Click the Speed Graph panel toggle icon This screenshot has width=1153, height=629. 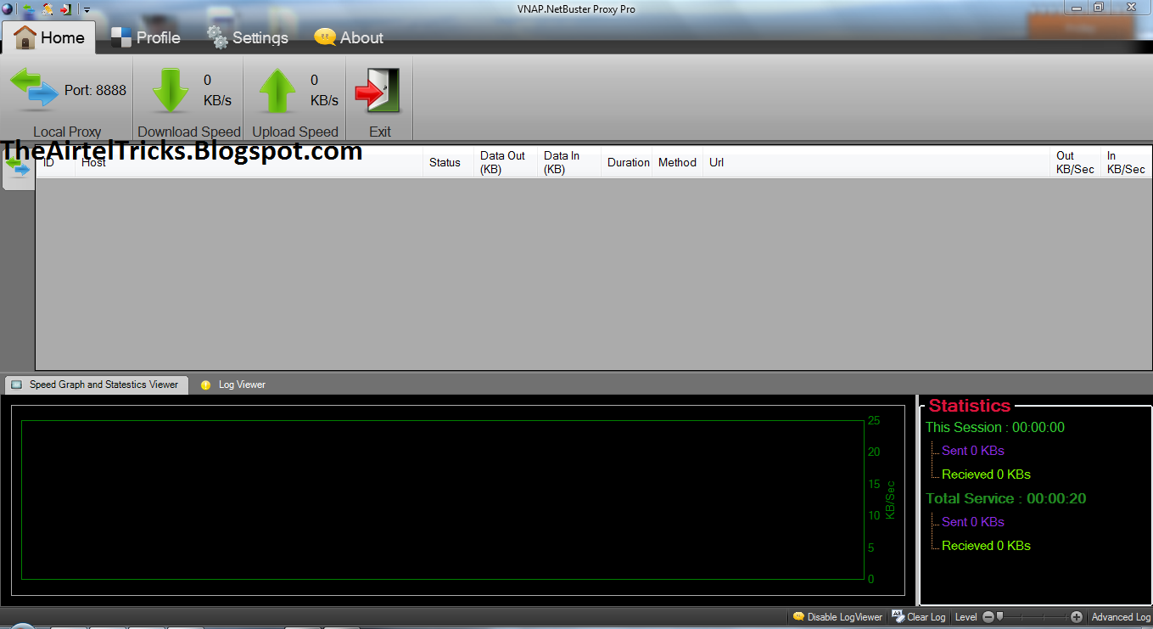pyautogui.click(x=16, y=385)
